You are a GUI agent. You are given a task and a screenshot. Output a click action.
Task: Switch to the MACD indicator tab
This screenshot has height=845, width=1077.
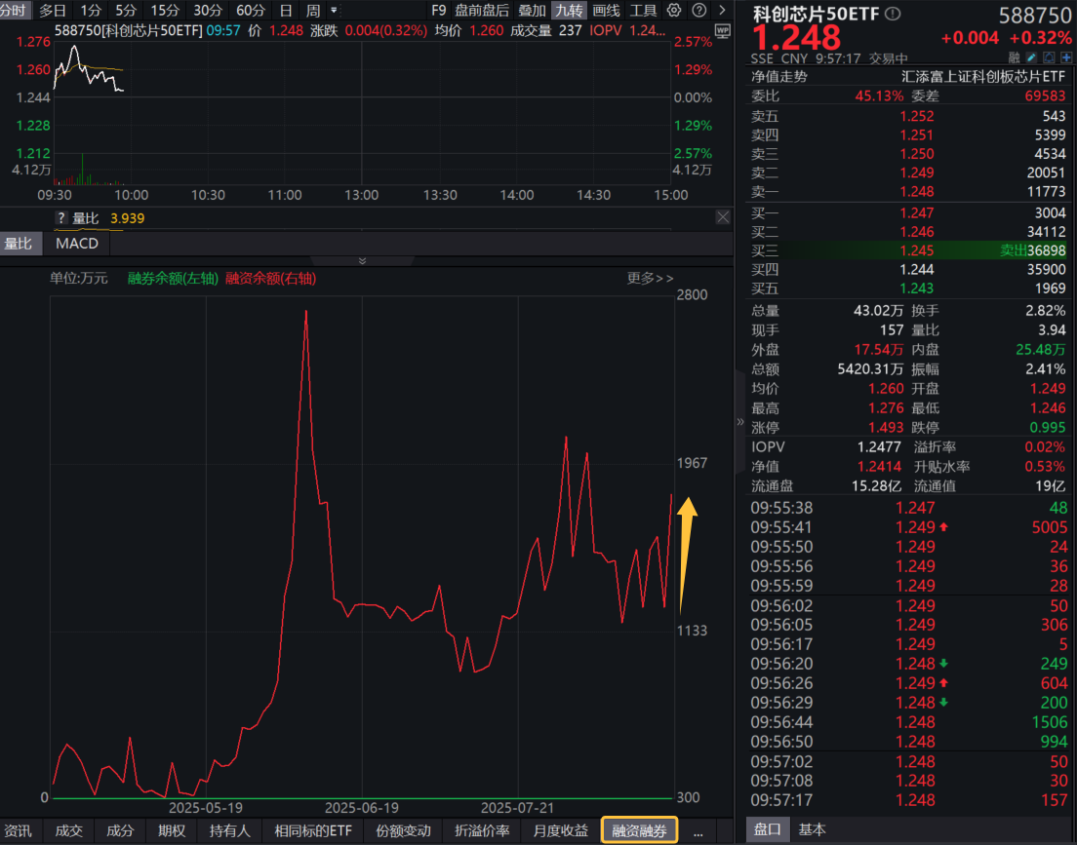76,244
